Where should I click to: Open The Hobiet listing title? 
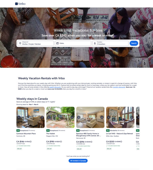[50, 134]
